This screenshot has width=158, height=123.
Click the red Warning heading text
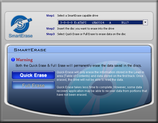click(24, 60)
